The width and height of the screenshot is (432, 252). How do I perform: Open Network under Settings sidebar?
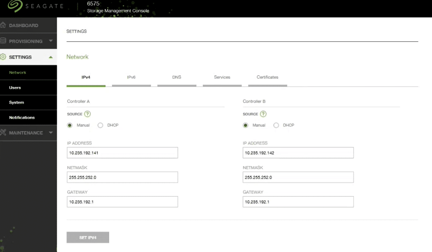click(28, 73)
